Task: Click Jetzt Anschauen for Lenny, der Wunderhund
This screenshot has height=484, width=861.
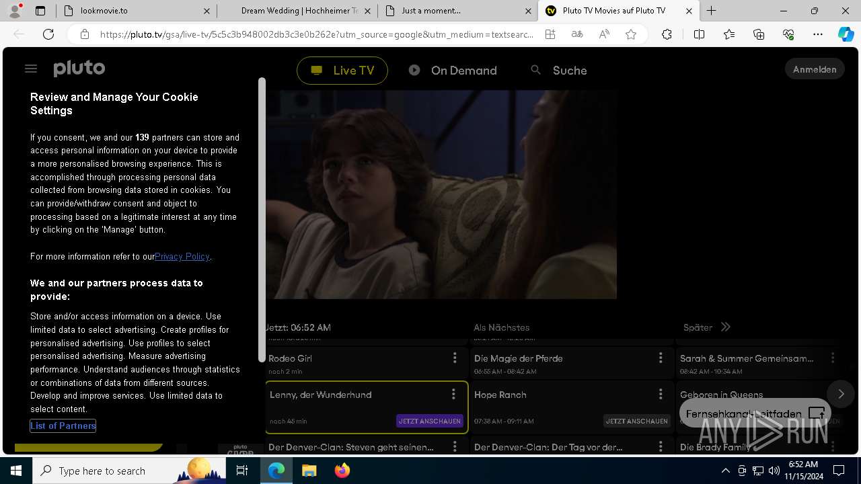Action: (x=430, y=421)
